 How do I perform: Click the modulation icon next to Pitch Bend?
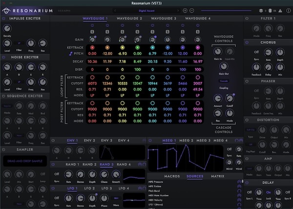tap(239, 191)
